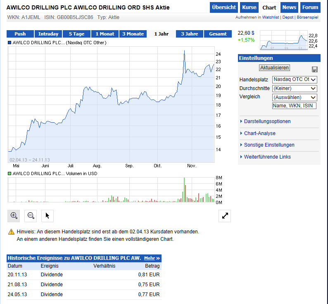
Task: Click the +1,57% change value
Action: tap(246, 40)
